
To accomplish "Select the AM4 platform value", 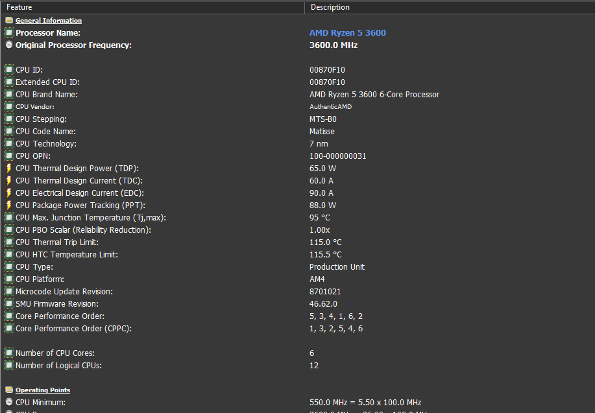I will tap(317, 279).
